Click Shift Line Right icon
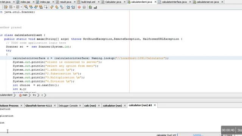The width and height of the screenshot is (242, 136). coord(73,7)
